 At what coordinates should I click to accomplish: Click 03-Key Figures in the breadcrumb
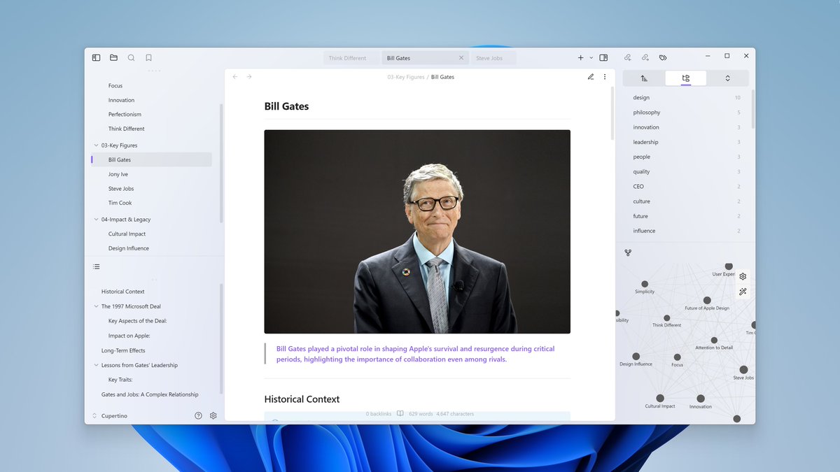[x=406, y=77]
